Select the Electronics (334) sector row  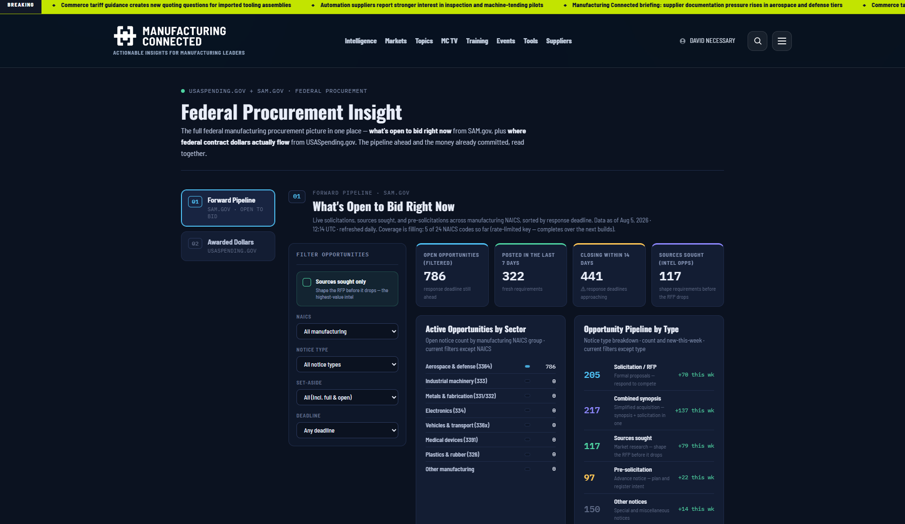coord(491,411)
